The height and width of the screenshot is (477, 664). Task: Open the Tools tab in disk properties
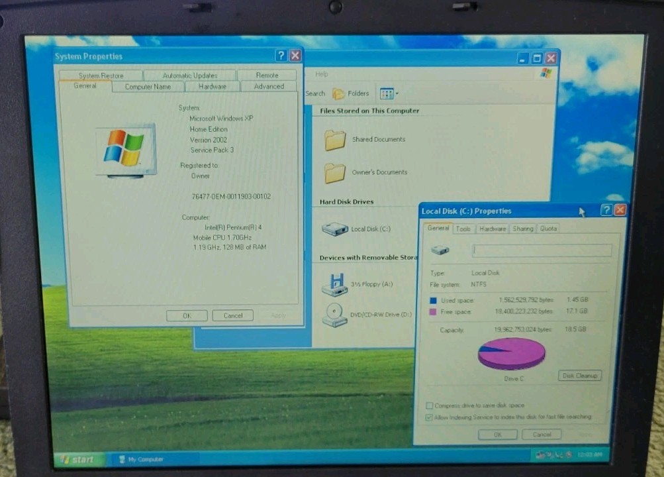[x=463, y=229]
